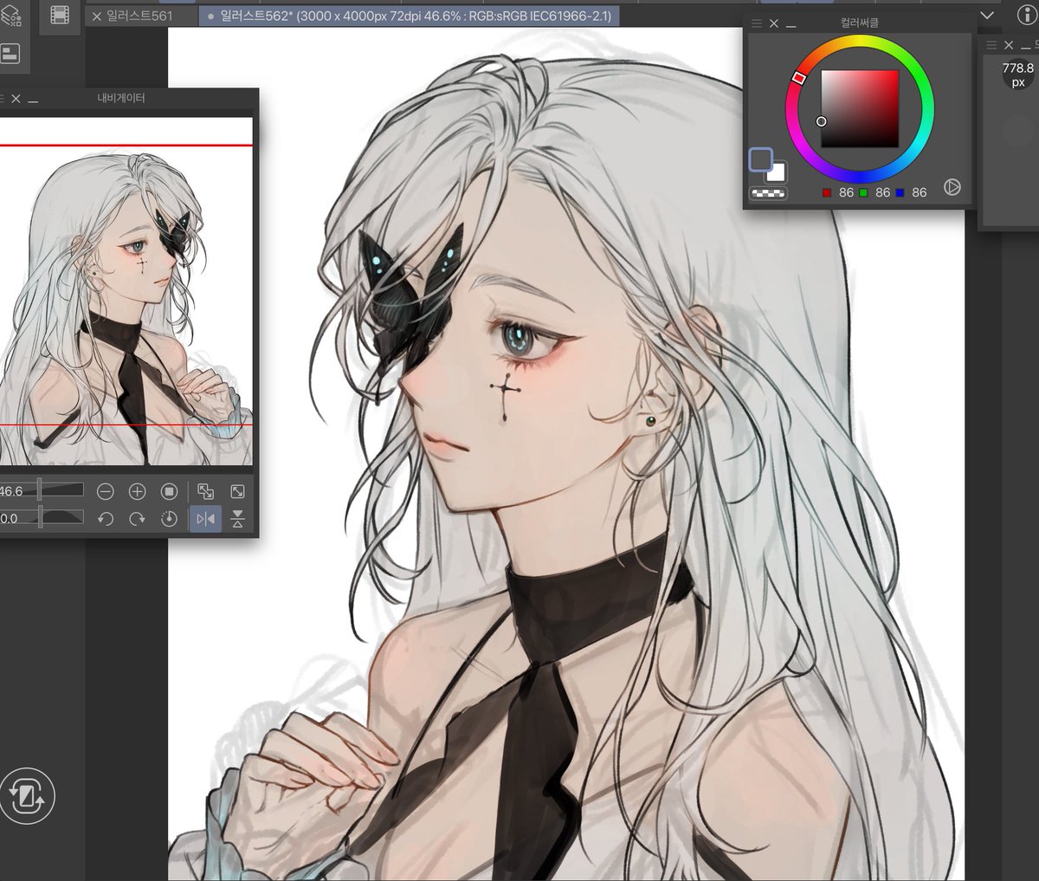
Task: Select the transparent color swatch
Action: click(768, 193)
